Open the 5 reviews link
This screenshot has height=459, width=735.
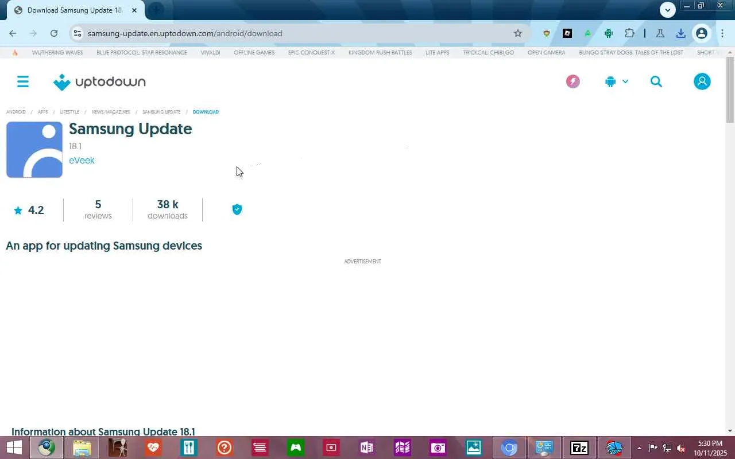[x=98, y=209]
